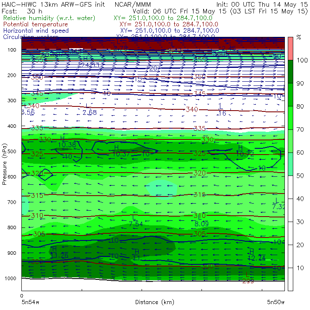Click the wind maximum label "10.37"

[121, 154]
